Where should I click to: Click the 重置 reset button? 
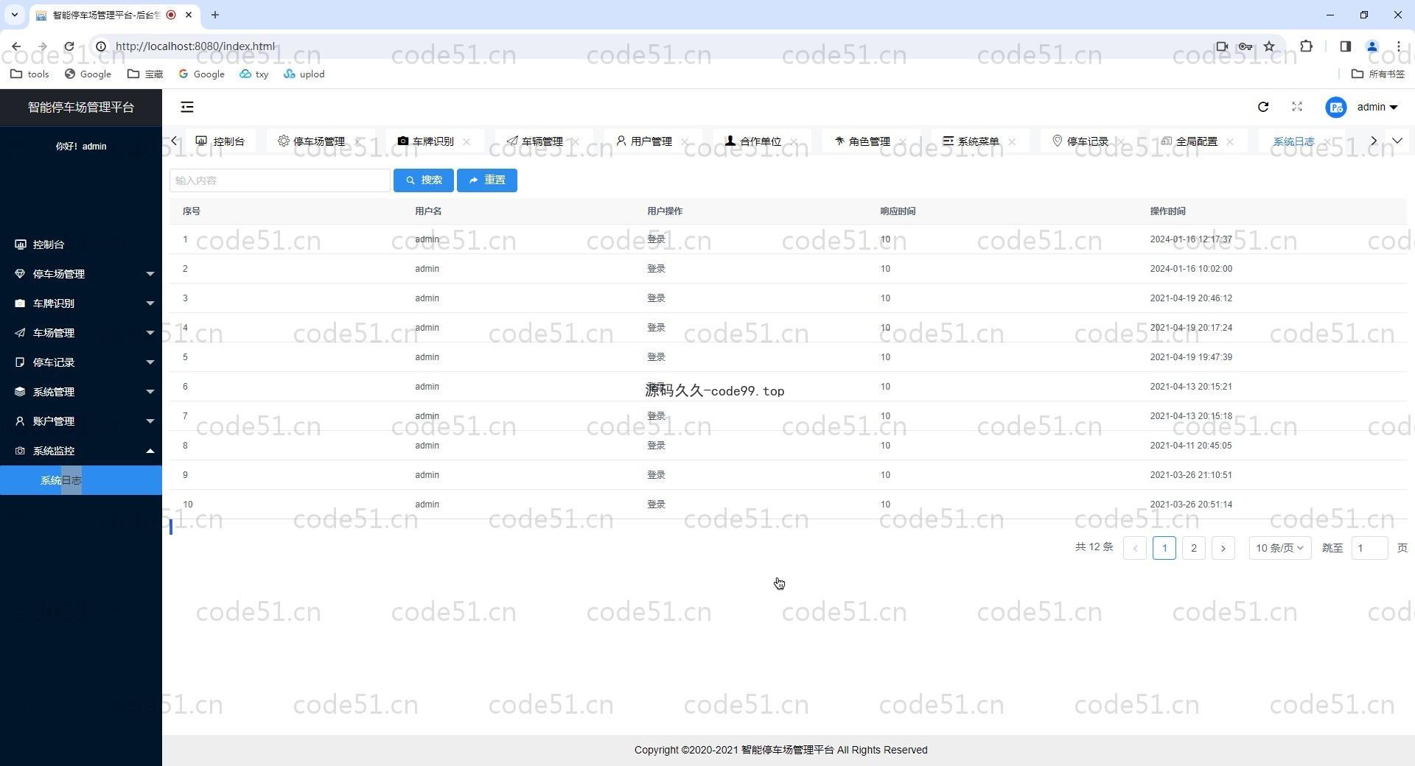click(x=487, y=180)
